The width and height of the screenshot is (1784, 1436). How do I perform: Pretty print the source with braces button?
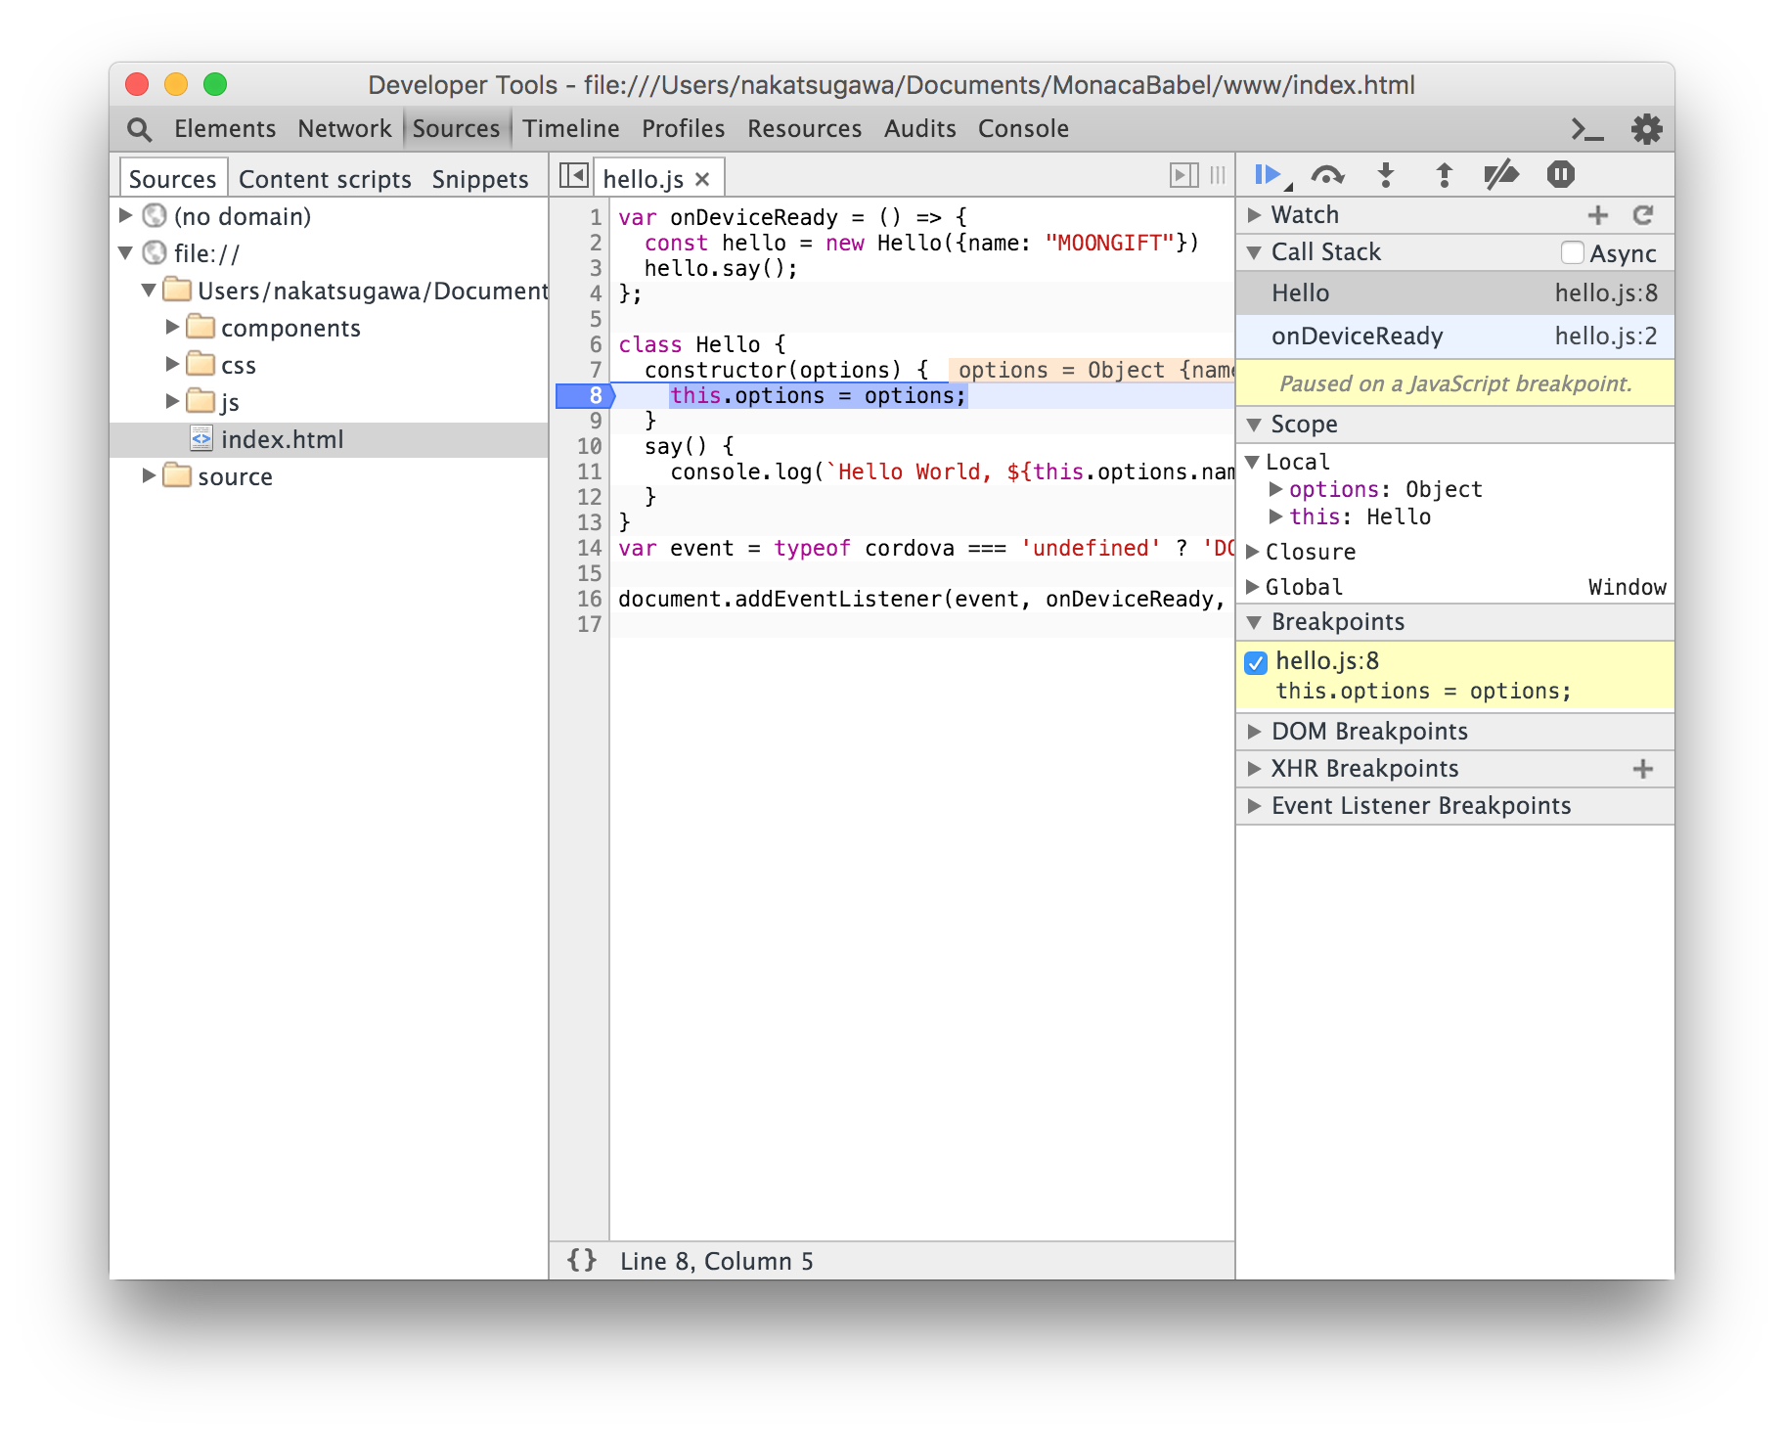pos(582,1260)
